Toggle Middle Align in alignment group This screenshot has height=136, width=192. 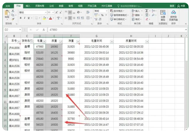(x=70, y=12)
